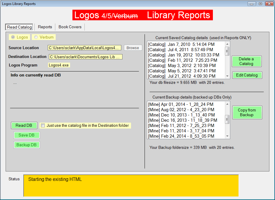Select backup Feb 11, 2012 - 7_25_23 PM
This screenshot has width=275, height=200.
point(186,126)
